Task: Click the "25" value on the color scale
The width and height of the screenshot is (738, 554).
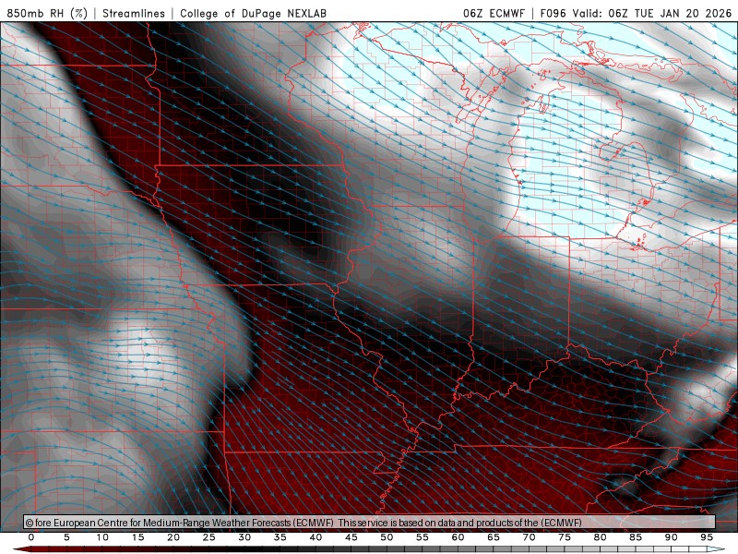Action: click(209, 537)
